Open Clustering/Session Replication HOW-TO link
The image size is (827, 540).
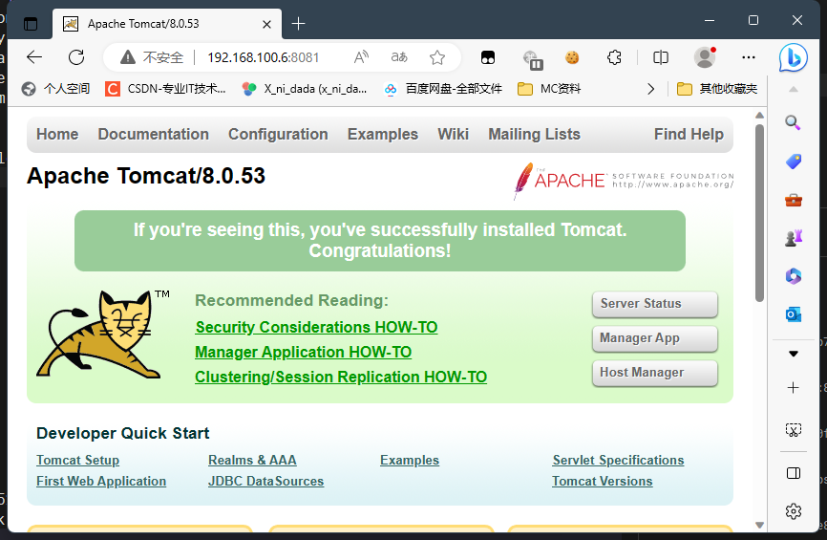pos(341,377)
